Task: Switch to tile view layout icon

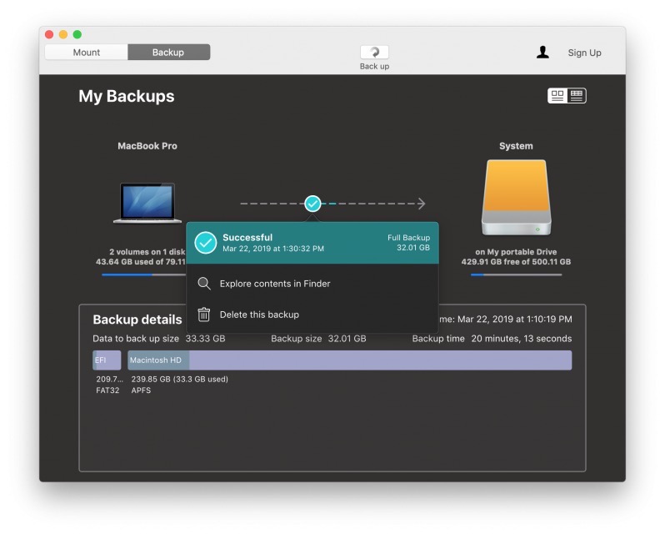Action: [x=557, y=96]
